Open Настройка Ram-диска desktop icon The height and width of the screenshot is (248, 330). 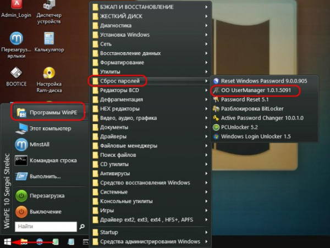tap(49, 74)
